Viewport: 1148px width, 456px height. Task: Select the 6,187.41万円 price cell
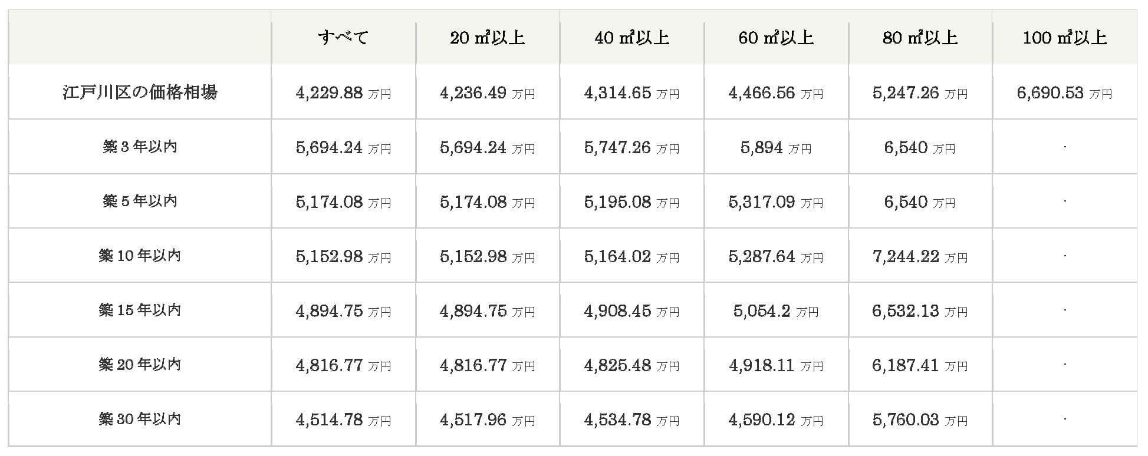pos(920,366)
